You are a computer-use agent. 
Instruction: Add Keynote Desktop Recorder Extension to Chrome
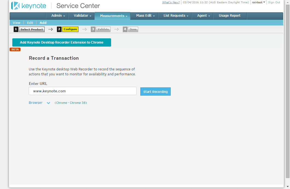[x=62, y=42]
